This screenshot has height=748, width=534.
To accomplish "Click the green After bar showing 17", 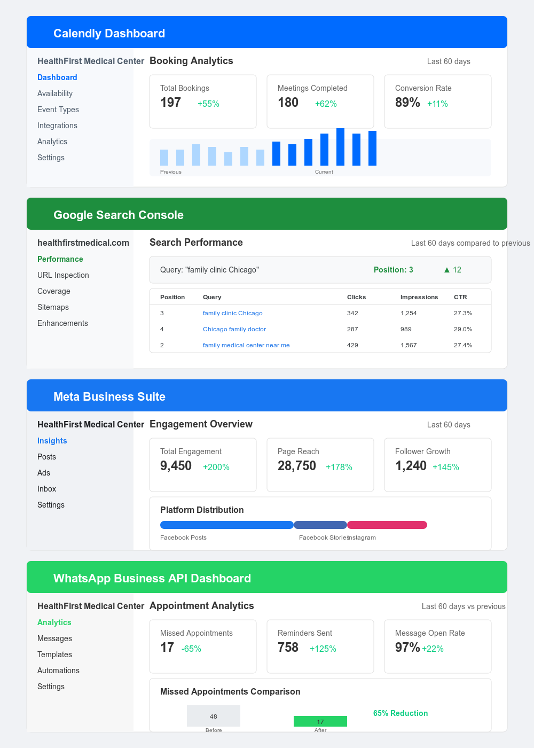I will [320, 721].
